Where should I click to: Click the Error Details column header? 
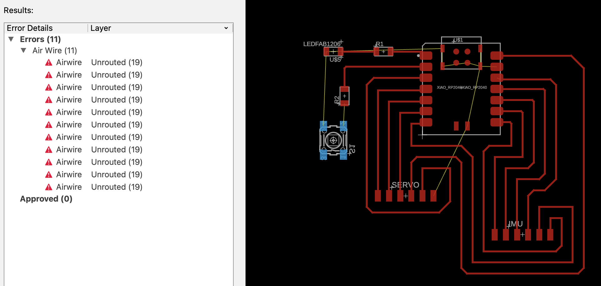click(x=30, y=28)
